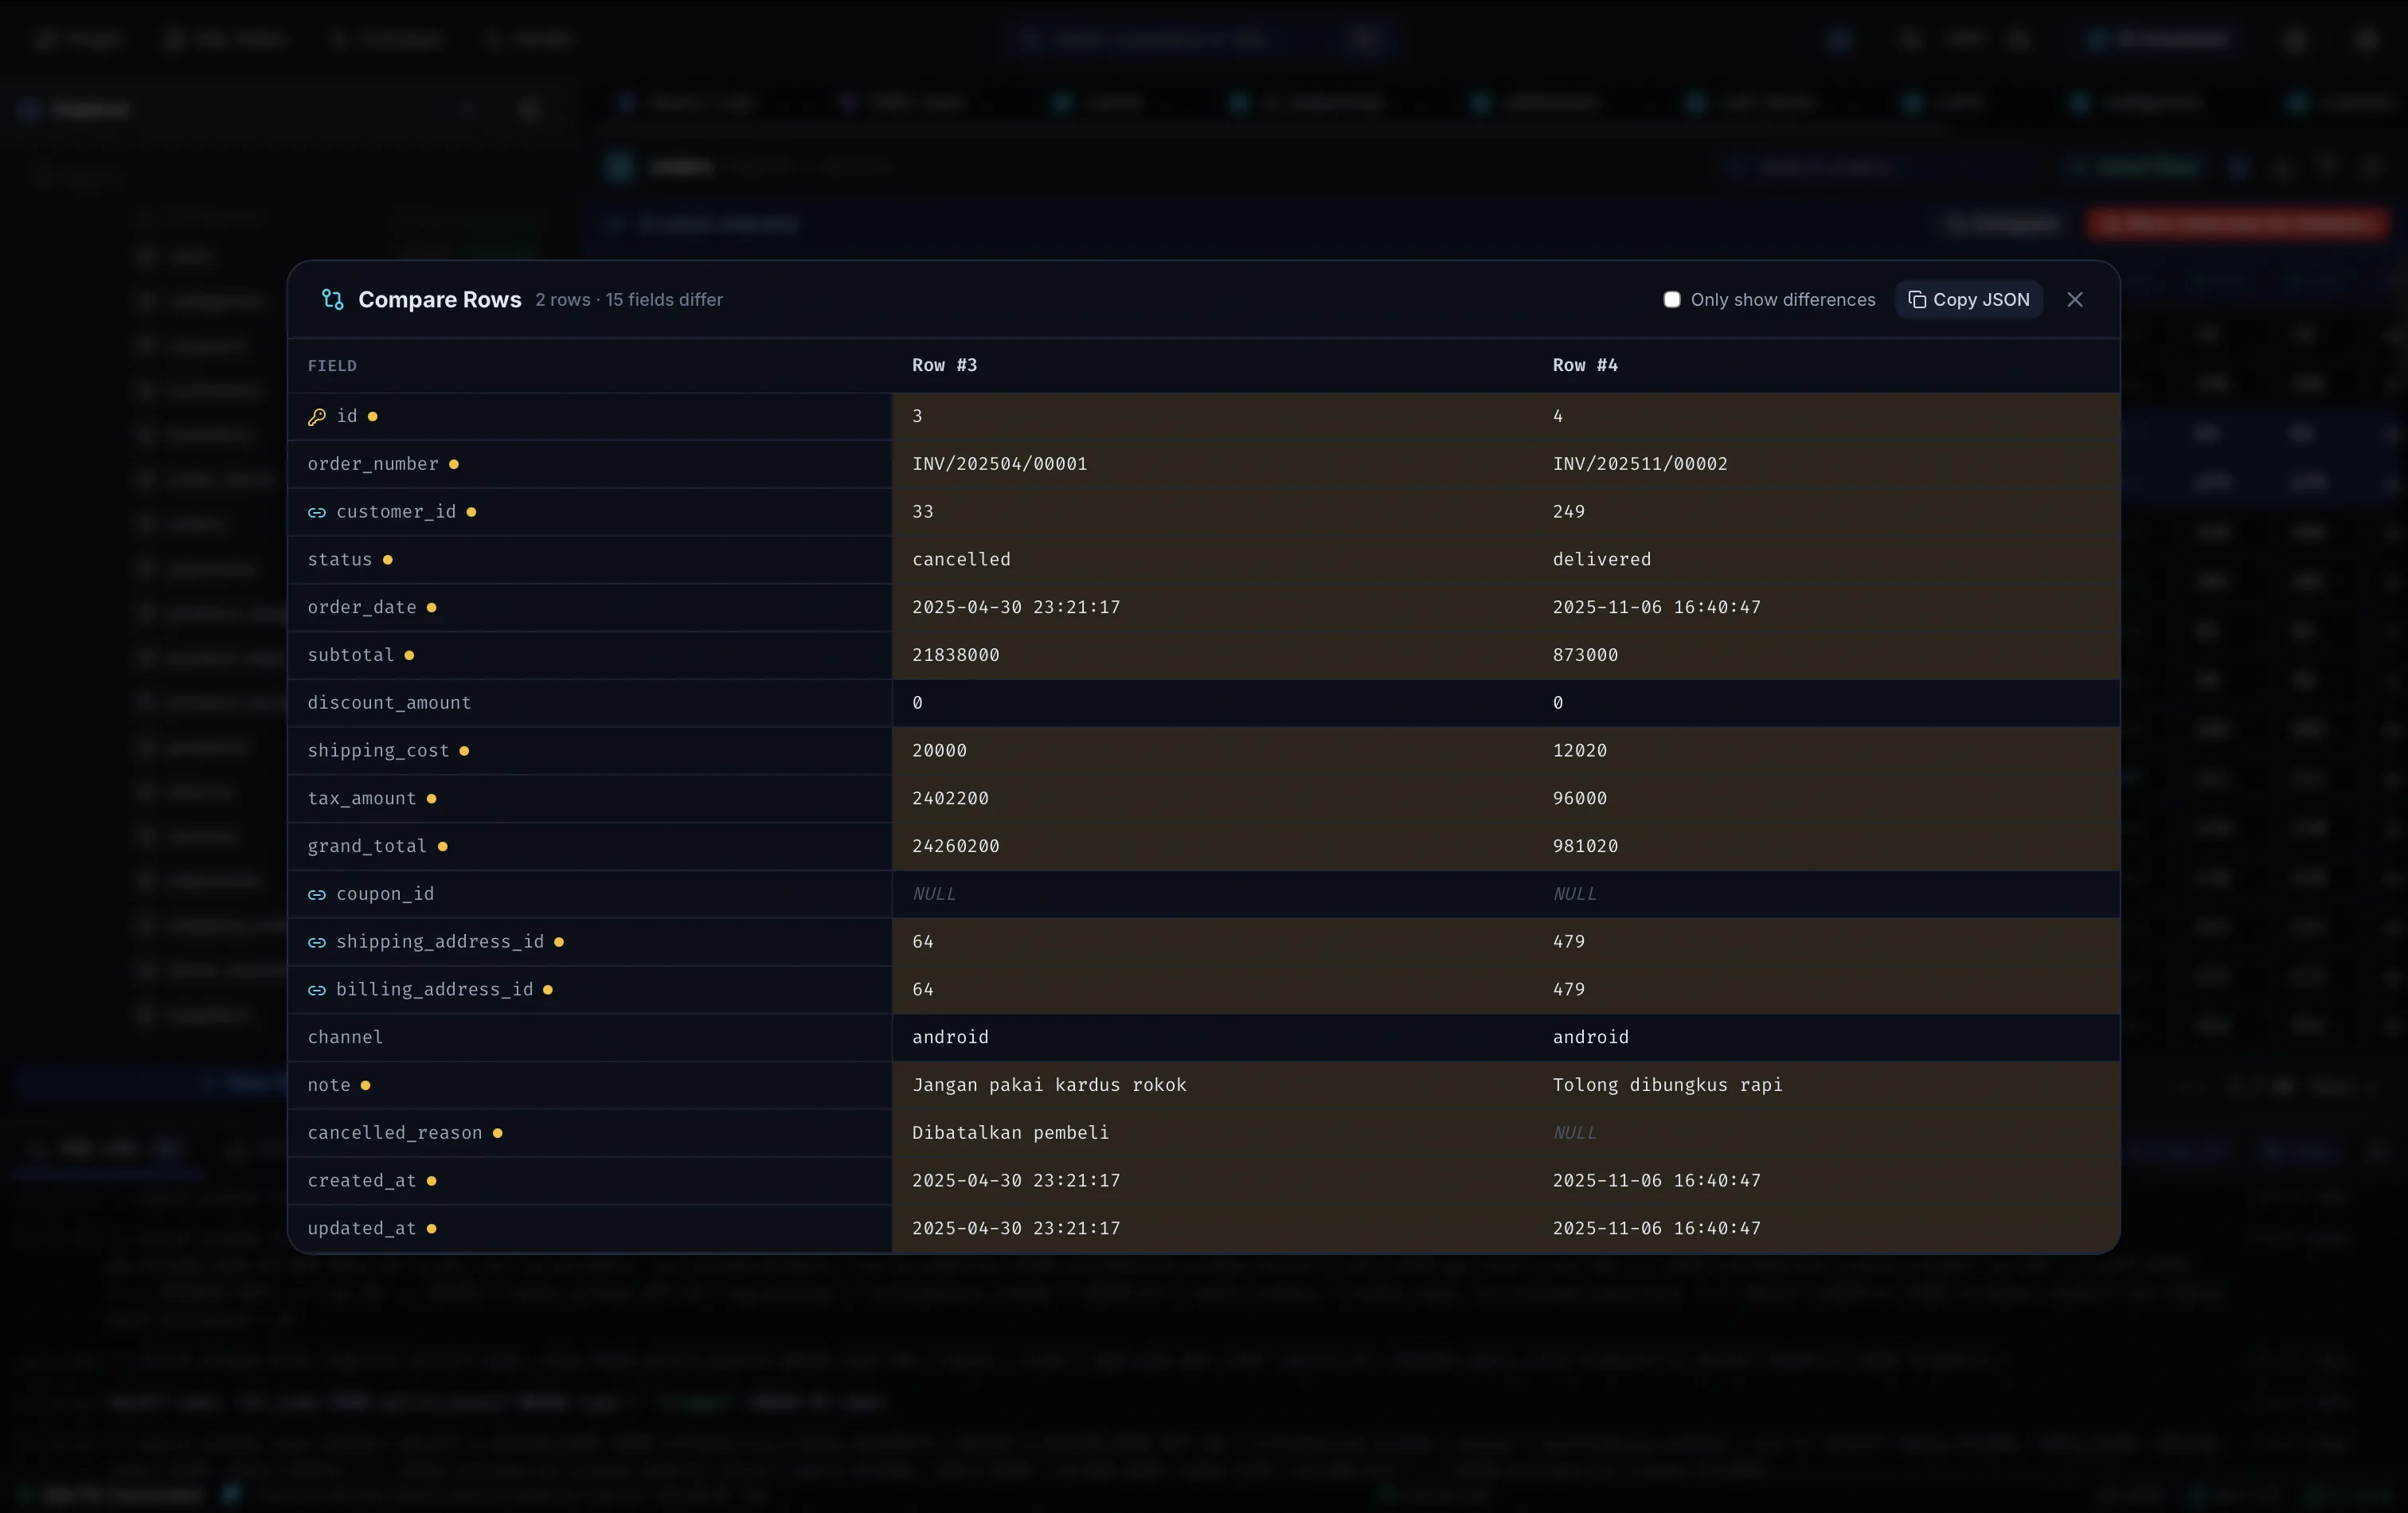Click the id value 4 cell

(1826, 416)
